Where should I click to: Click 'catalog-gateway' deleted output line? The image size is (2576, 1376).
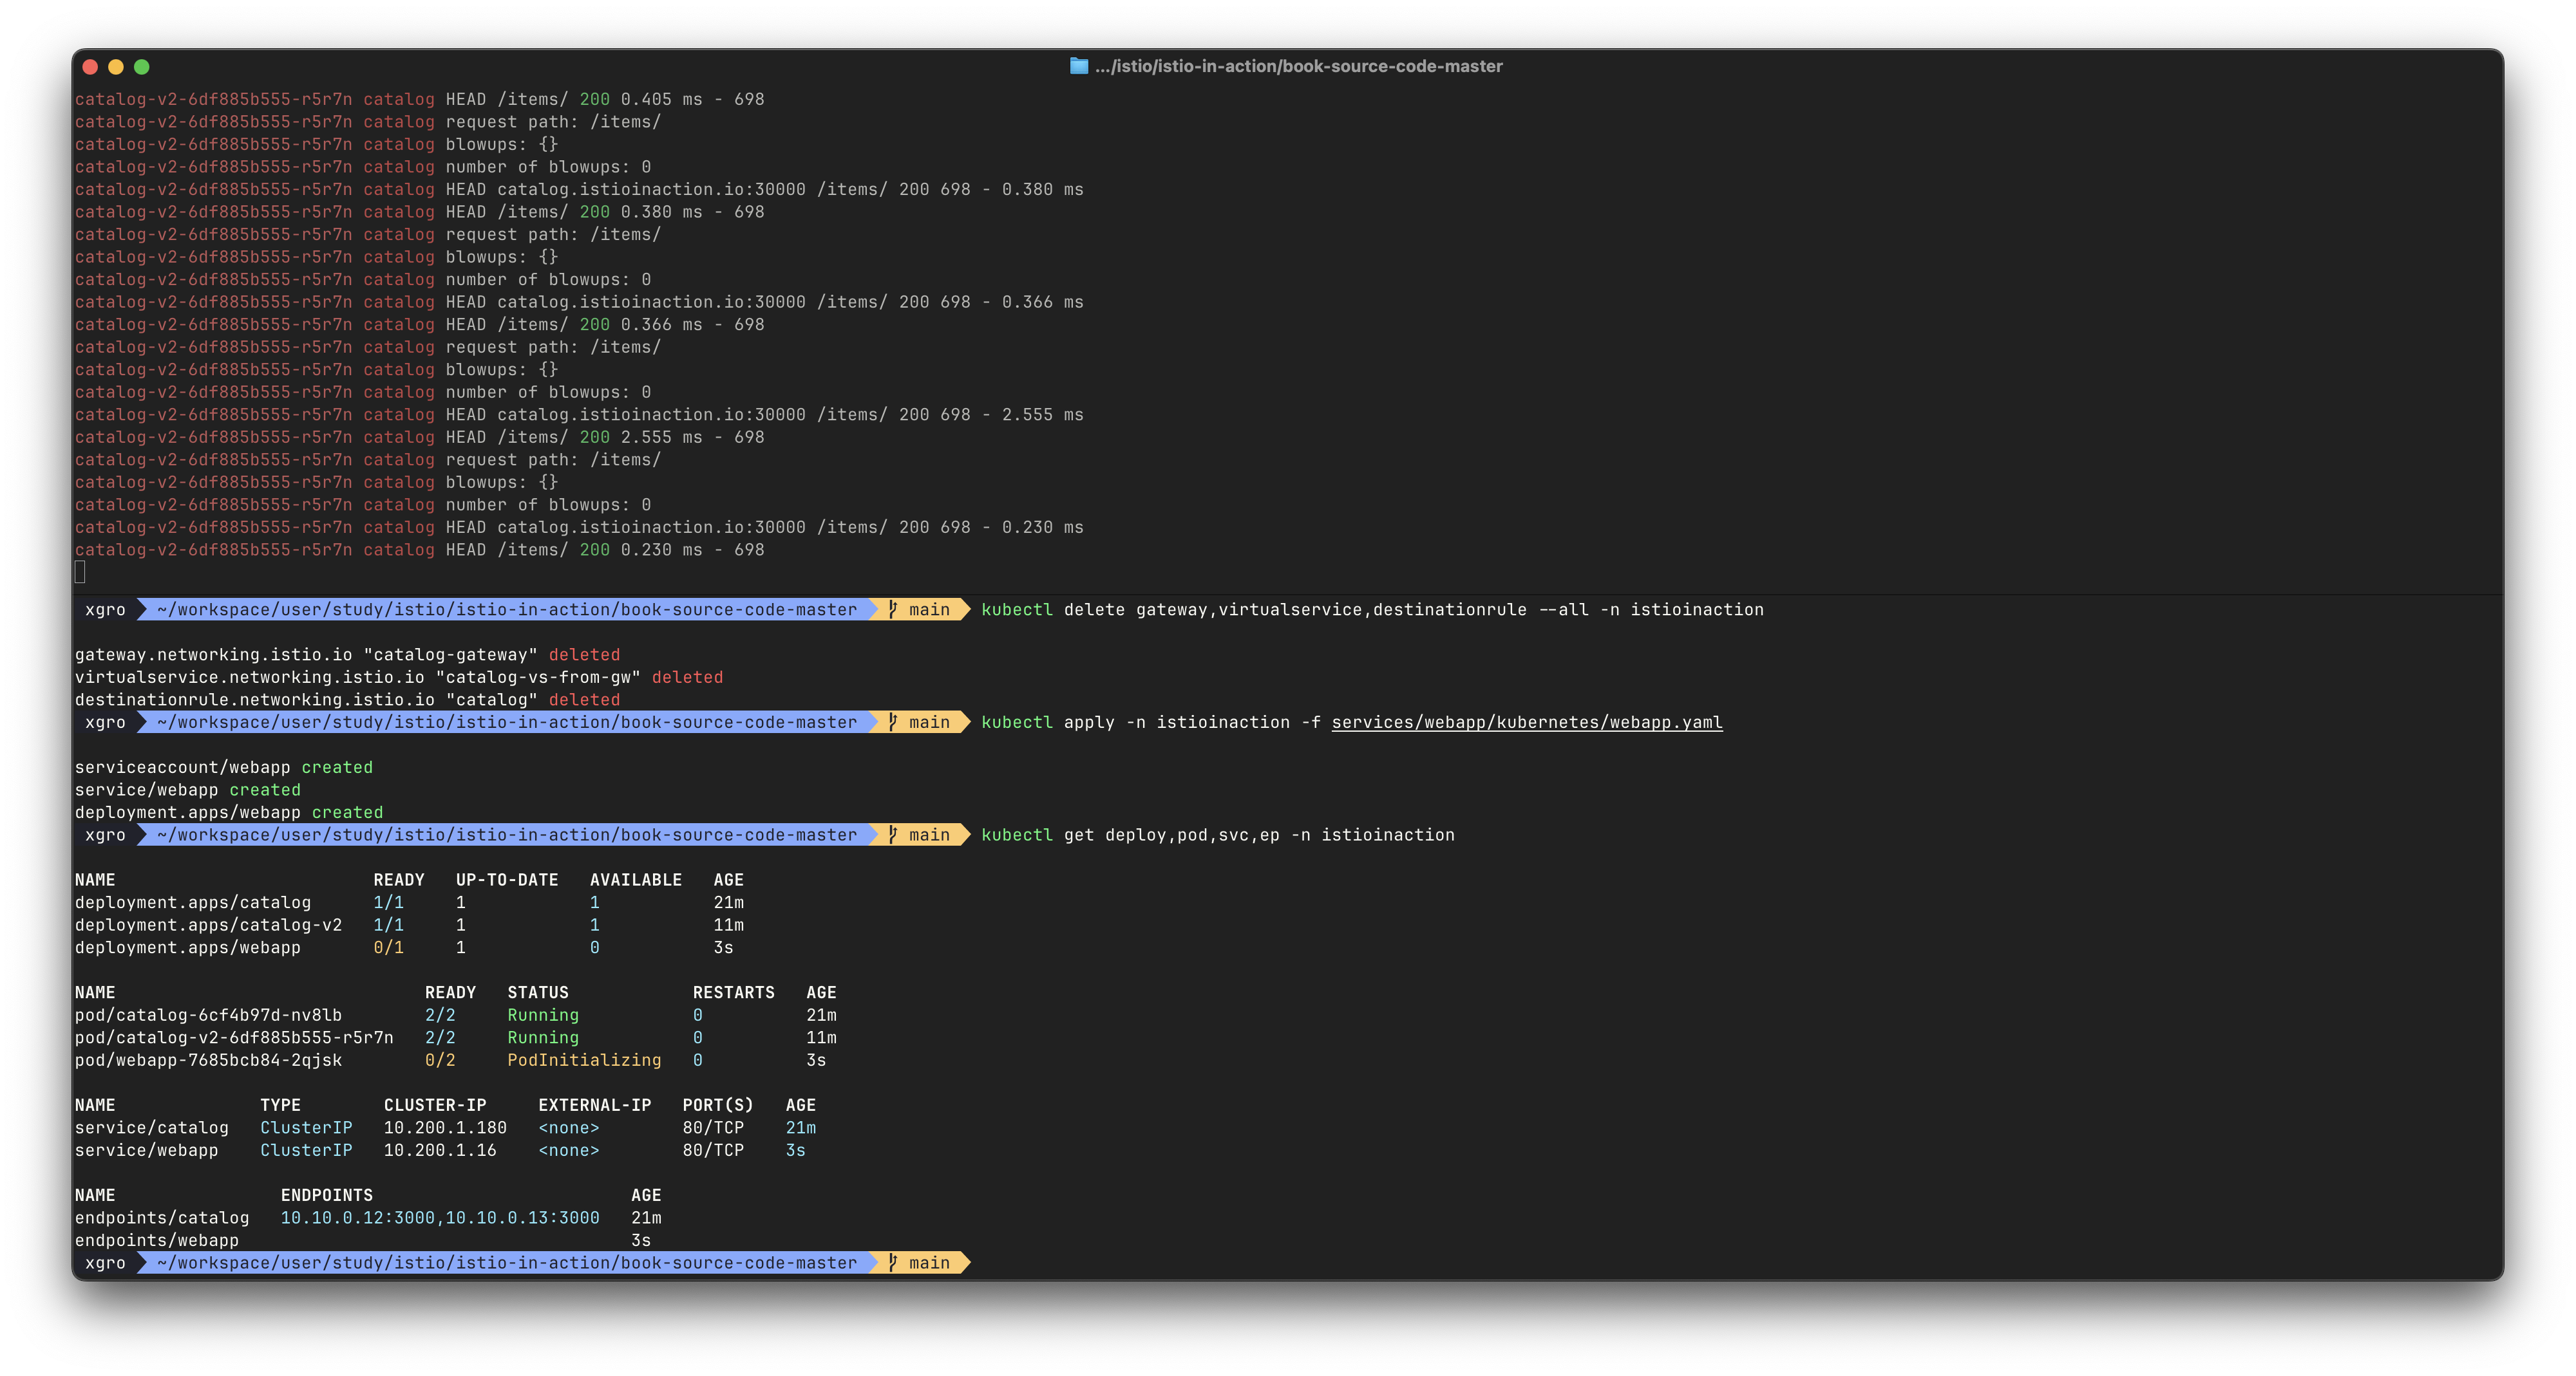click(x=347, y=655)
